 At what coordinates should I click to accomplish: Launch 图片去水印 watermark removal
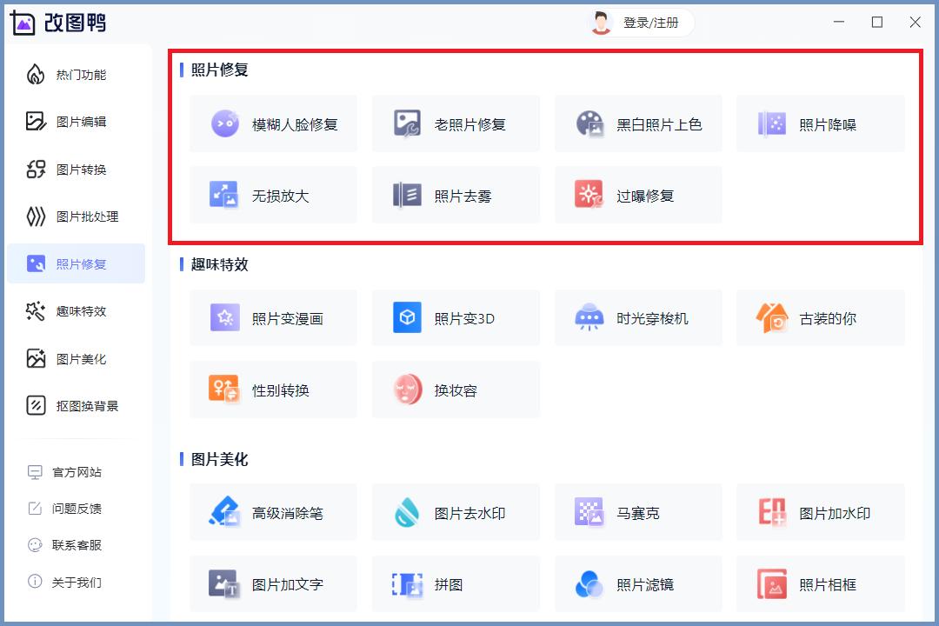[456, 512]
